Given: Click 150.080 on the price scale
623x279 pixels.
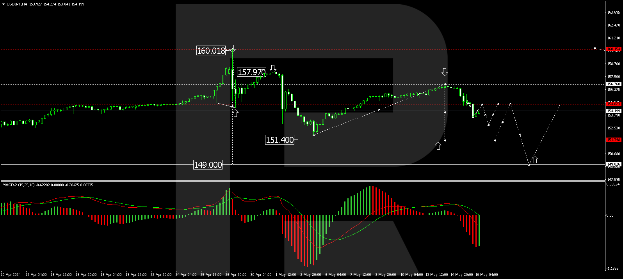Looking at the screenshot, I should click(x=614, y=154).
